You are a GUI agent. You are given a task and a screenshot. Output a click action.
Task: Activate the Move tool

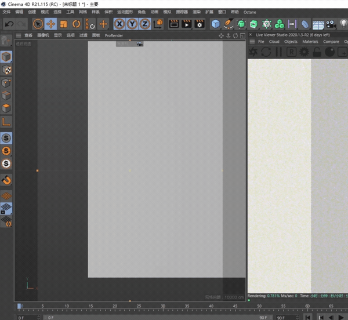click(x=50, y=24)
